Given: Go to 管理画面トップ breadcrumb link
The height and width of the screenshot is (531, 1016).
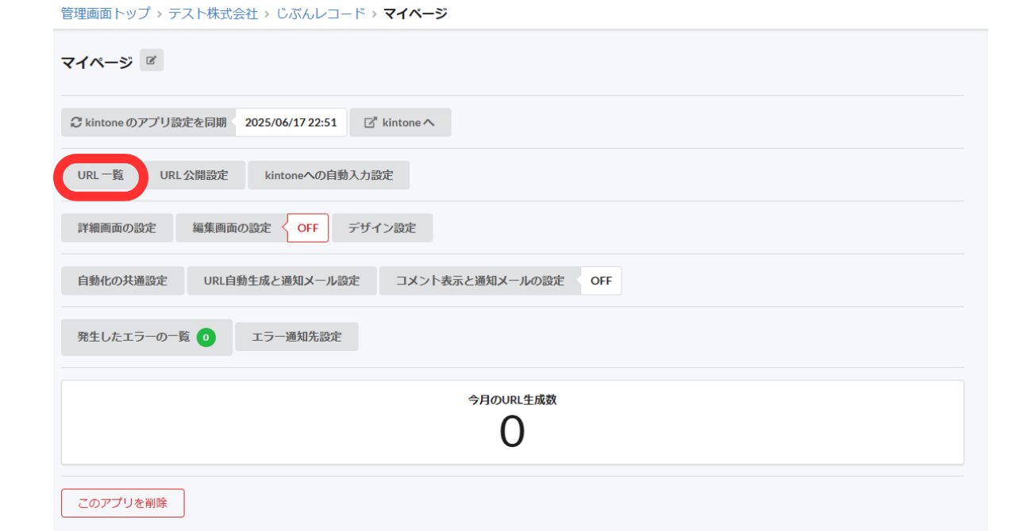Looking at the screenshot, I should (106, 13).
